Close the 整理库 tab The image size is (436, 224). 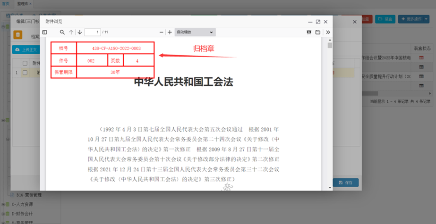tap(30, 4)
